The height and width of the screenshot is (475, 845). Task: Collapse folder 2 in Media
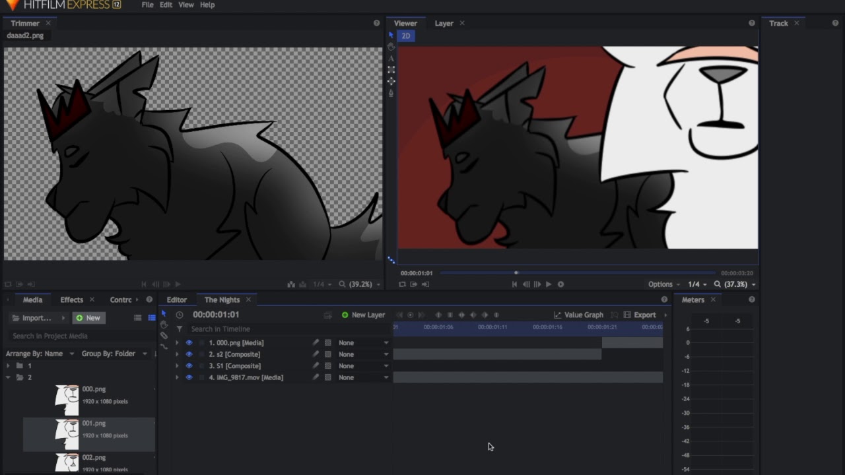tap(8, 377)
